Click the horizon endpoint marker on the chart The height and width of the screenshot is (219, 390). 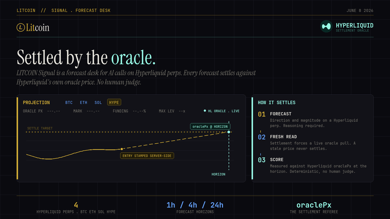pos(229,132)
